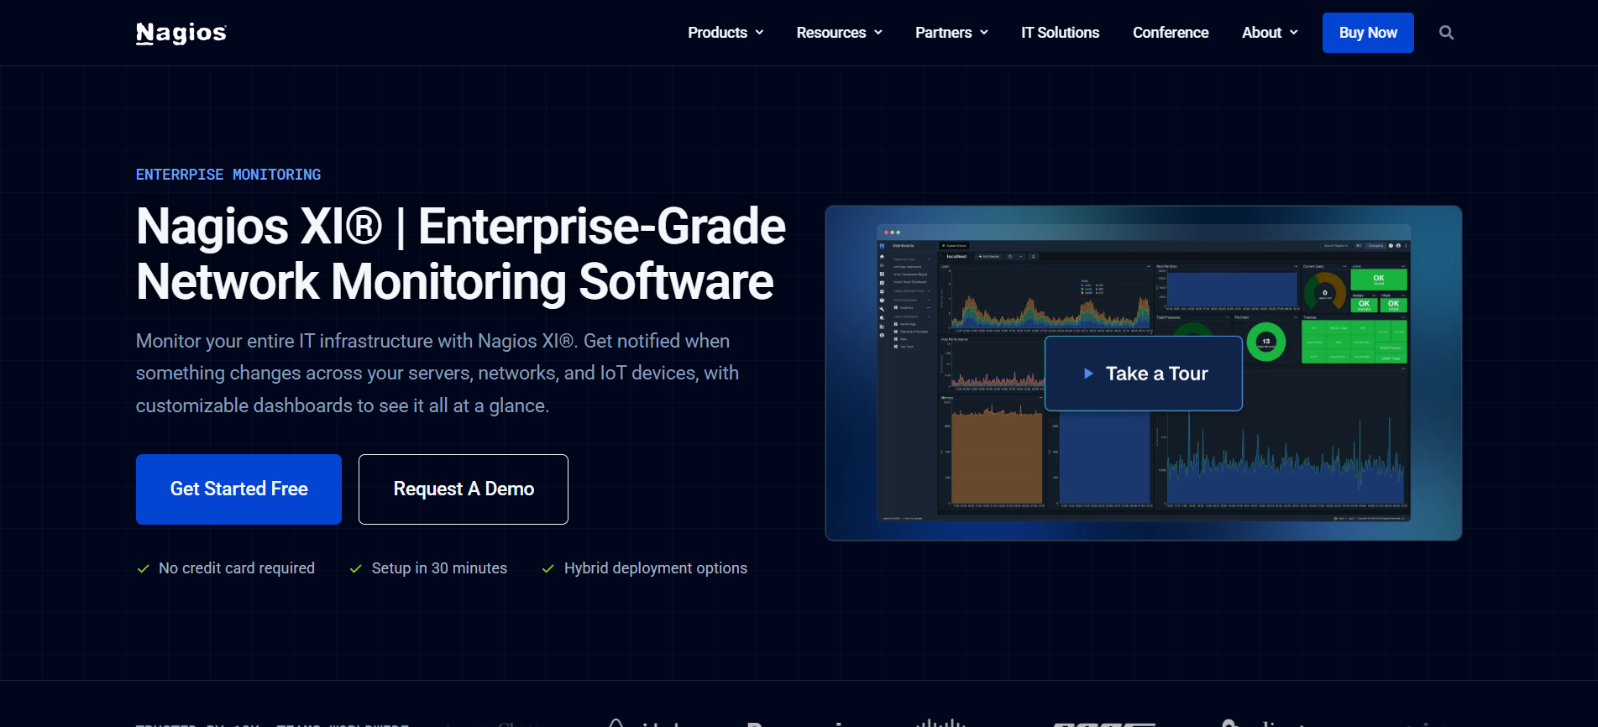Screen dimensions: 1598x727
Task: Click the "Setup in 30 minutes" text
Action: pos(439,568)
